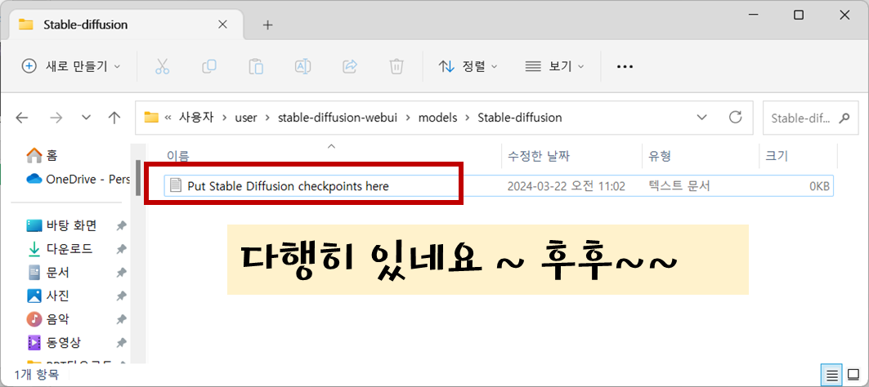Switch to large thumbnails view icon
Image resolution: width=869 pixels, height=387 pixels.
click(853, 375)
